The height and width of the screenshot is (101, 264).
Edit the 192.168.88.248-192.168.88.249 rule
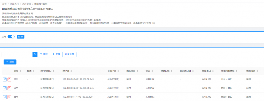coord(5,79)
